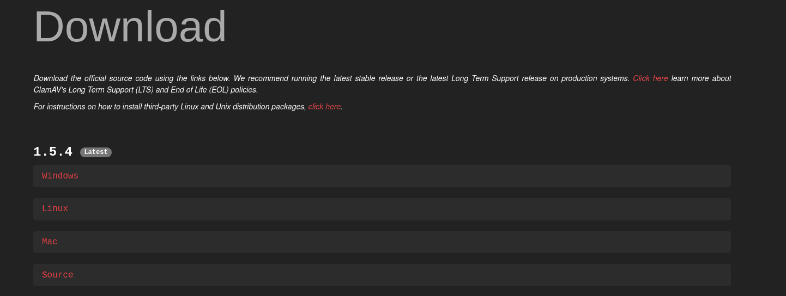Screen dimensions: 786x296
Task: Select the red Windows label text
Action: tap(60, 176)
